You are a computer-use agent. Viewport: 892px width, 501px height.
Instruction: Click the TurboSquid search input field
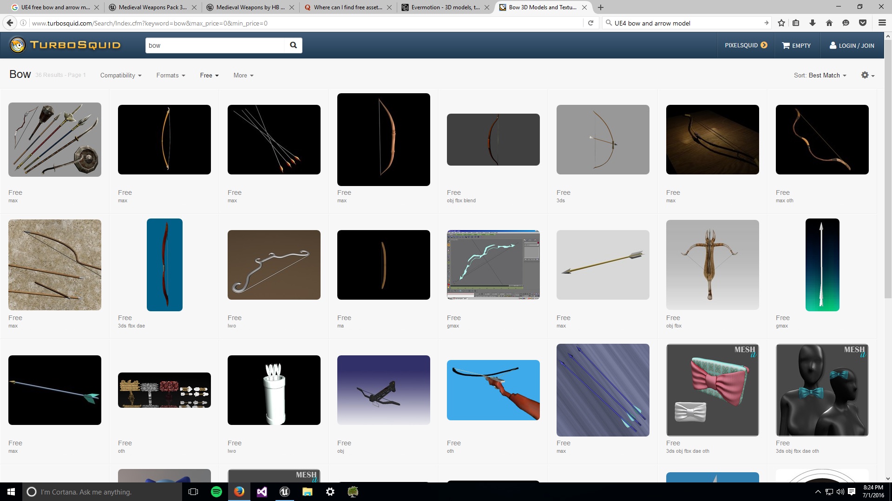(215, 45)
